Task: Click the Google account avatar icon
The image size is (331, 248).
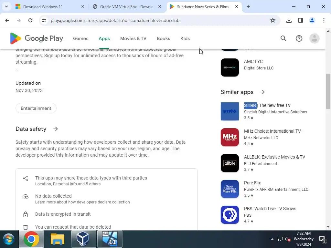Action: 314,38
